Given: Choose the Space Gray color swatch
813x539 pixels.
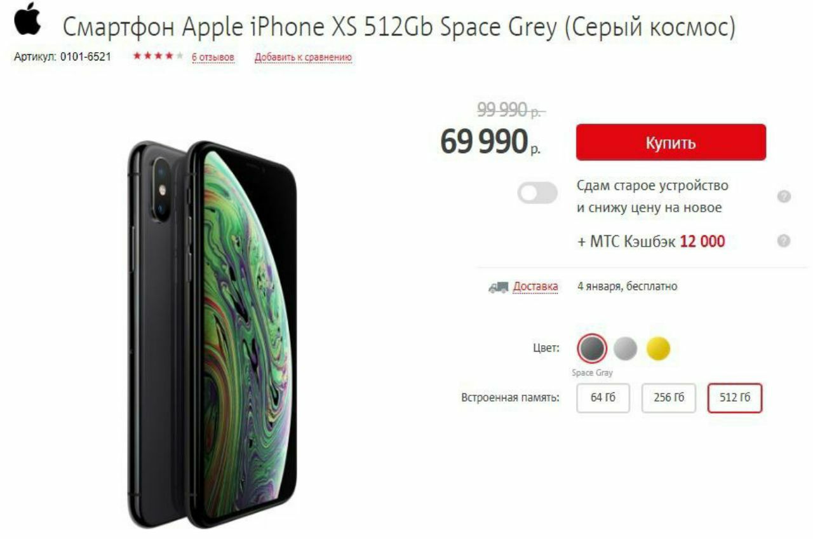Looking at the screenshot, I should click(x=592, y=348).
